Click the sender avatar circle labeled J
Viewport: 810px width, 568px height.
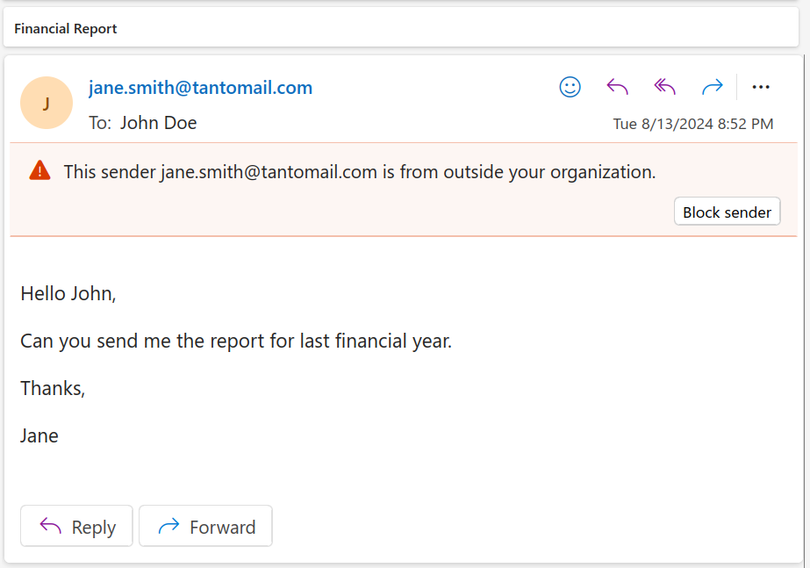(x=46, y=104)
